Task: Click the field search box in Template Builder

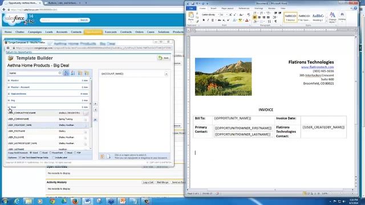Action: pos(35,73)
